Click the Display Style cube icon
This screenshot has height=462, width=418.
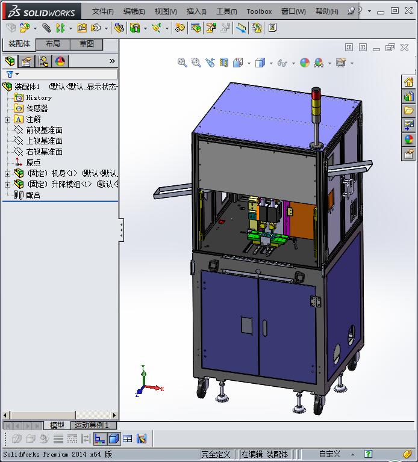point(260,63)
